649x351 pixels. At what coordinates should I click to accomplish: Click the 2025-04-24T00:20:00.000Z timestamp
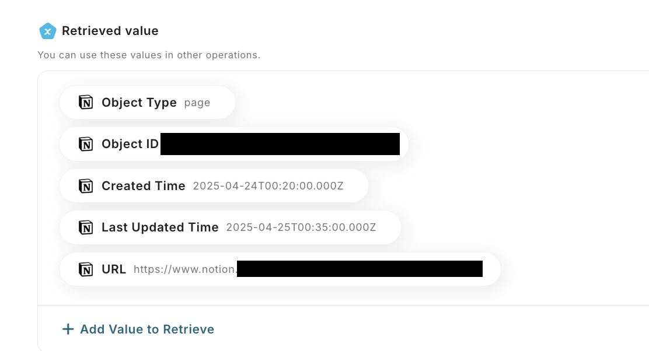tap(268, 186)
